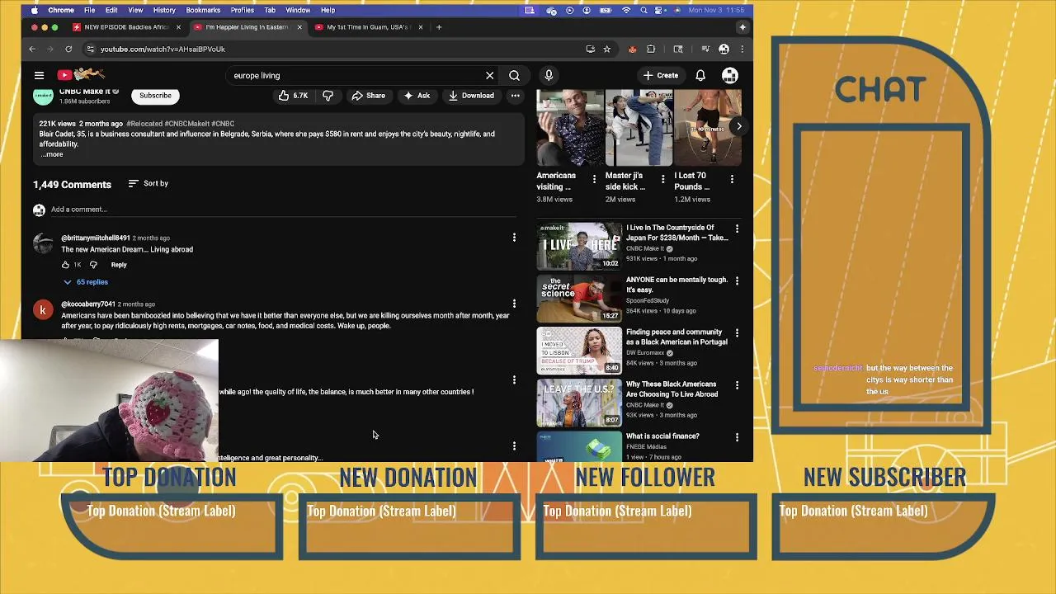1056x594 pixels.
Task: Open Black American in Portugal thumbnail
Action: [x=579, y=350]
